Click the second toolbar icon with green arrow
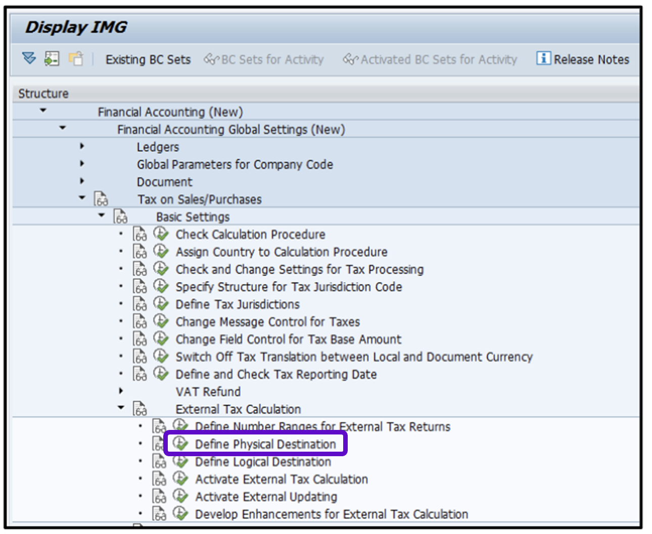 [x=52, y=59]
